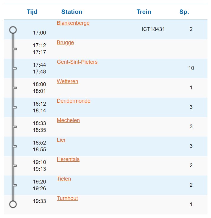Open the Brugge station link

pos(65,42)
